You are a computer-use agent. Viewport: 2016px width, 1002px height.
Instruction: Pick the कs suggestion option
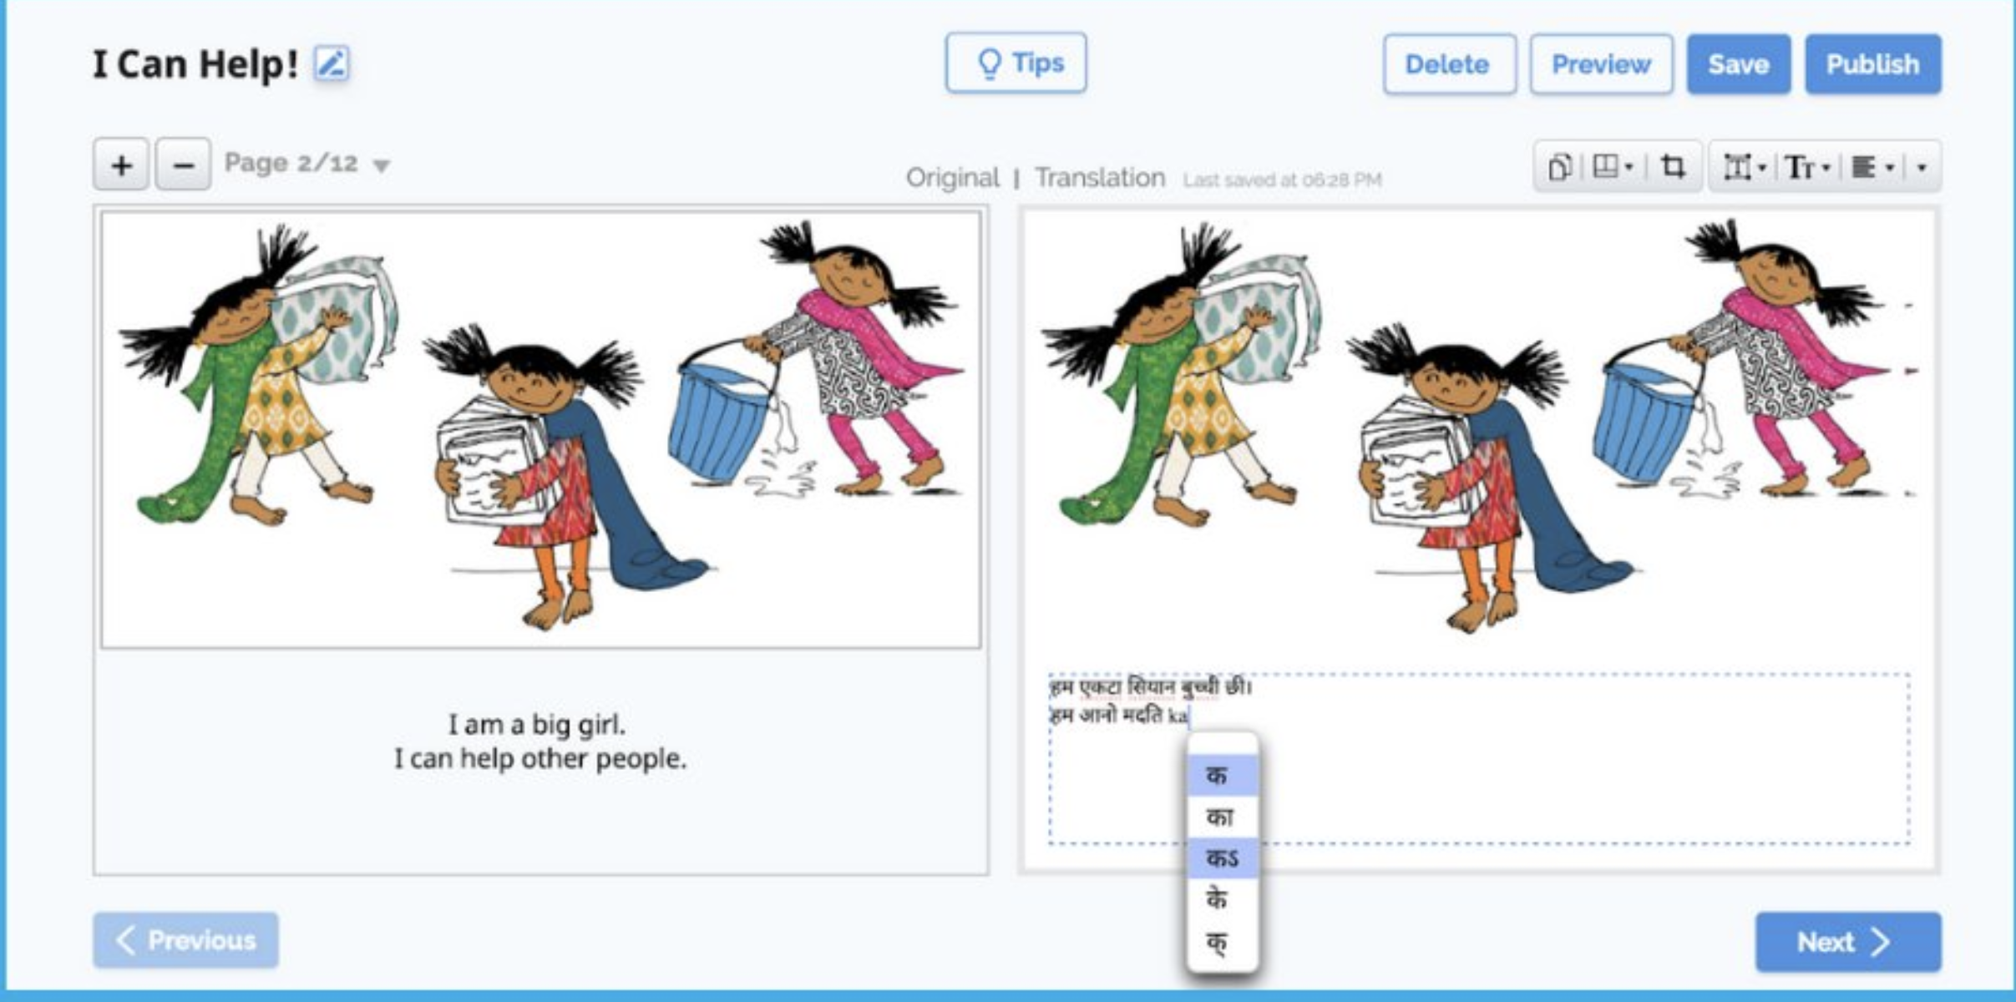click(1222, 858)
